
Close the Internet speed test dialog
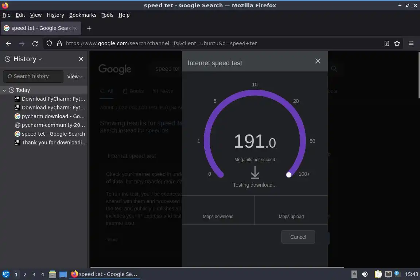(318, 61)
